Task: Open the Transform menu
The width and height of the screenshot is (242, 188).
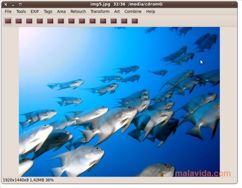Action: coord(100,11)
